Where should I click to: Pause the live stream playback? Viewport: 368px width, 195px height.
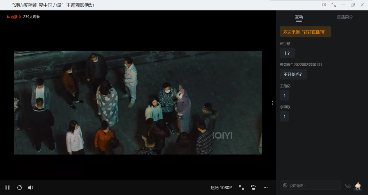coord(8,187)
